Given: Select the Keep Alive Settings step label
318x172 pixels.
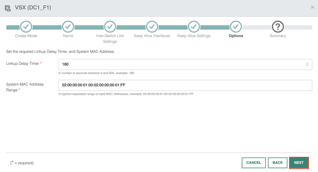Looking at the screenshot, I should click(x=194, y=36).
